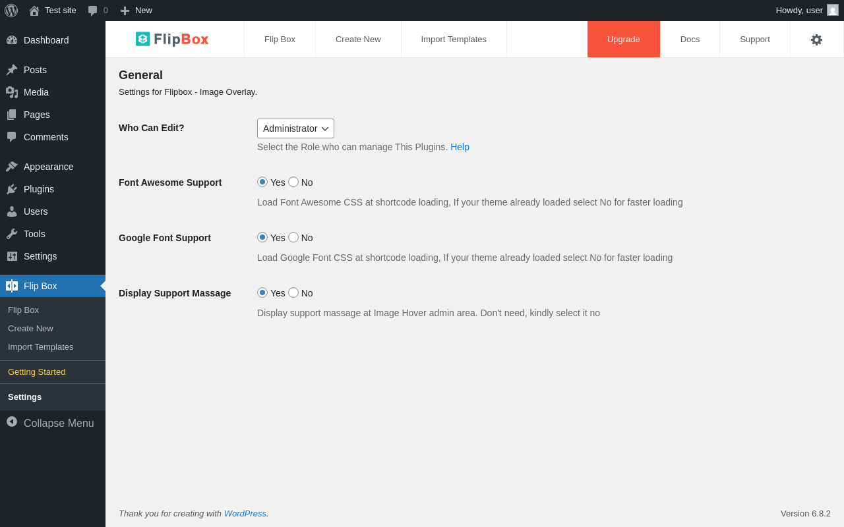Click the Version 6.8.2 text
Viewport: 844px width, 527px height.
pos(806,513)
